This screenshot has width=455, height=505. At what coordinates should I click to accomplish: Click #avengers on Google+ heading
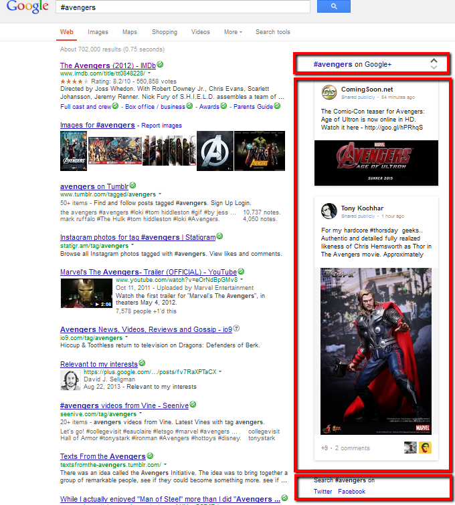(353, 64)
